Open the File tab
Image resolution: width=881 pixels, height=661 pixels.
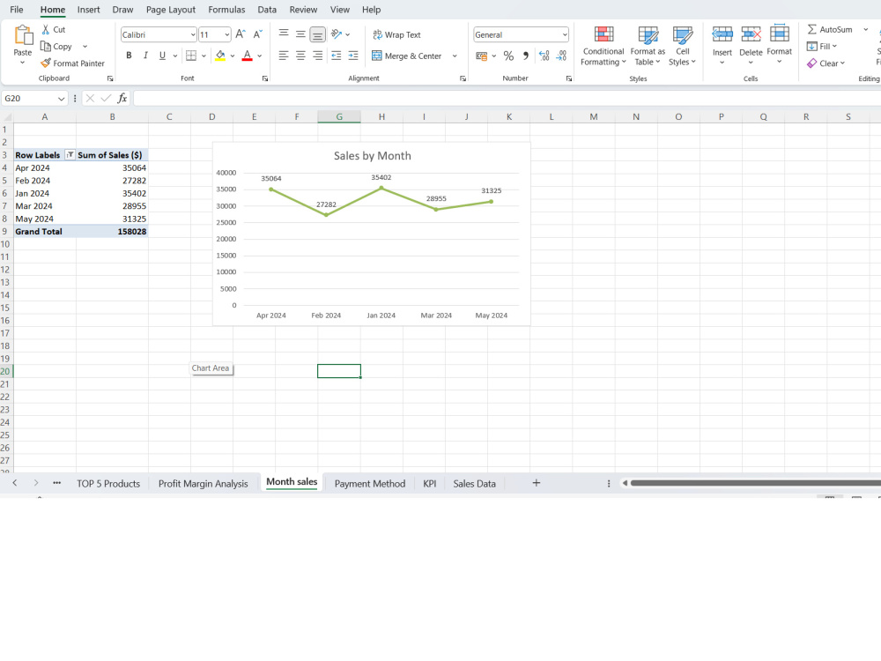tap(17, 10)
